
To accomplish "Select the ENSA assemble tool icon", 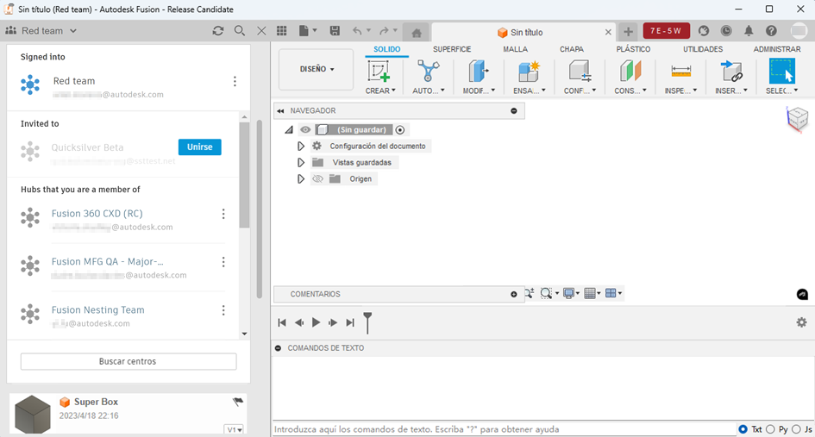I will pos(529,72).
